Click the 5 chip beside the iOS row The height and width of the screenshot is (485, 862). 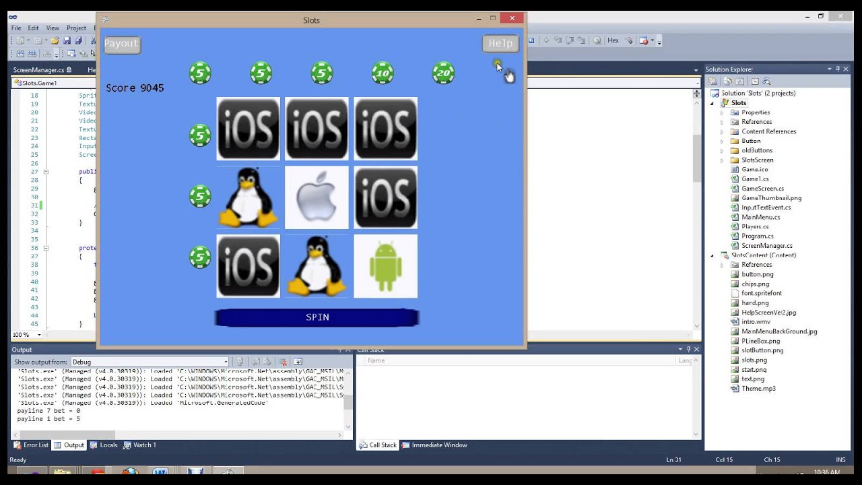[x=200, y=135]
